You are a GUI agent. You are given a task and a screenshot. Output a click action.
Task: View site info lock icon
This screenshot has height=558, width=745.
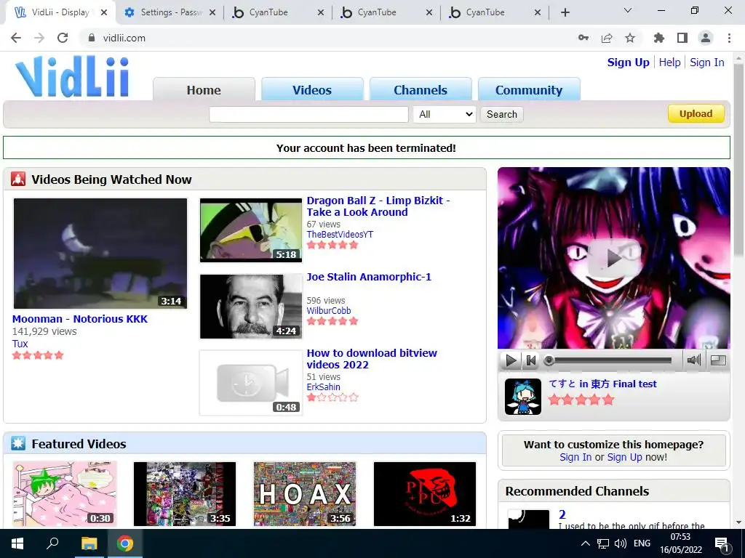92,38
